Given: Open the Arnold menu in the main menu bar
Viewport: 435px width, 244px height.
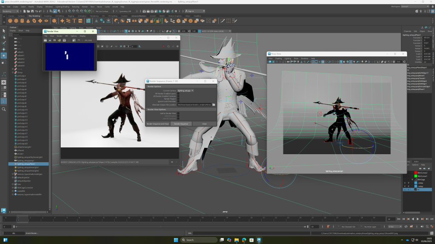Looking at the screenshot, I should point(115,7).
